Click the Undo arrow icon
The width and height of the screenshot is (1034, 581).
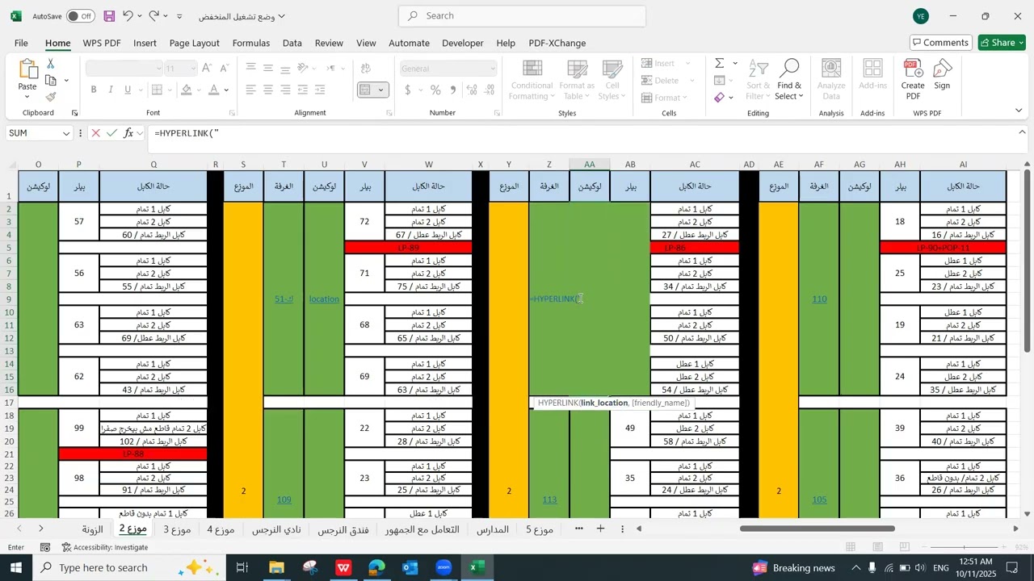tap(128, 16)
